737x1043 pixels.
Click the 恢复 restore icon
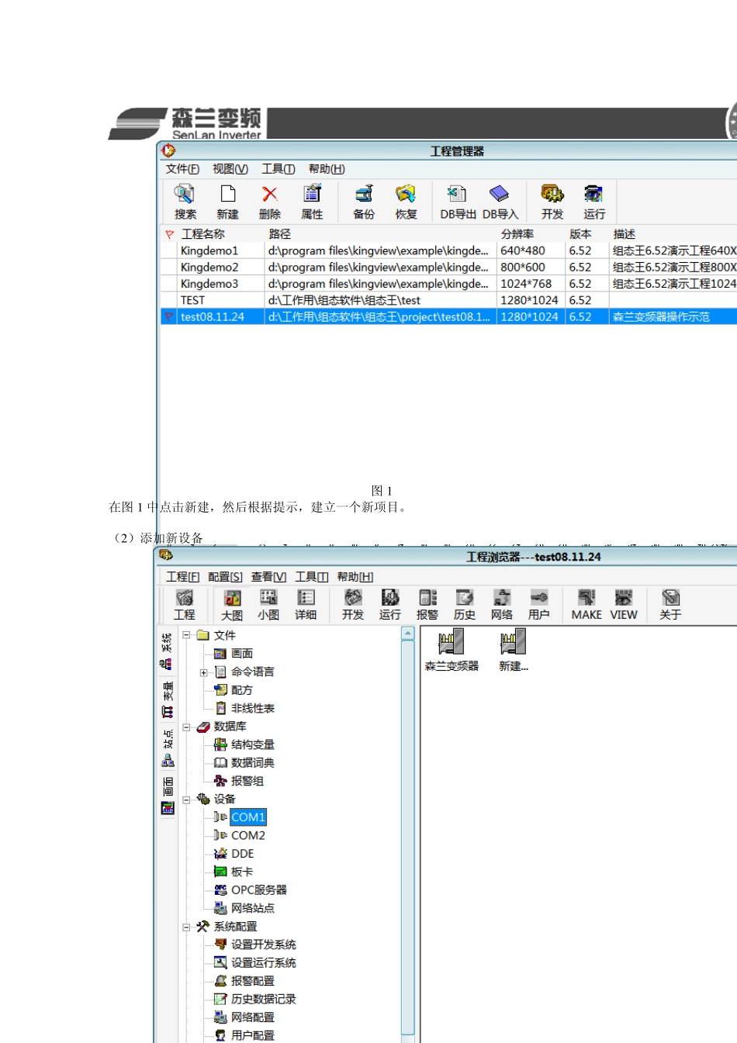(x=406, y=202)
